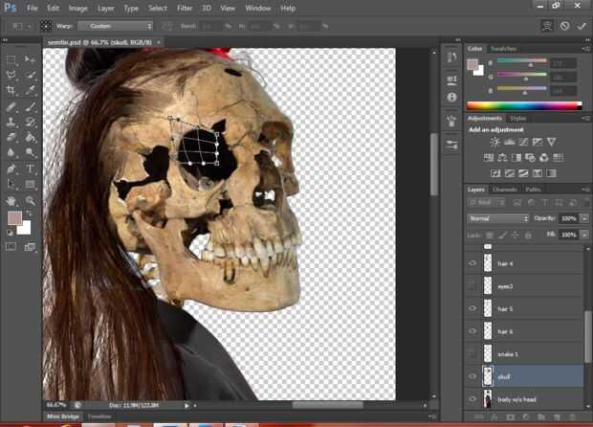Viewport: 593px width, 427px height.
Task: Pick a color from the spectrum ramp
Action: coord(523,105)
